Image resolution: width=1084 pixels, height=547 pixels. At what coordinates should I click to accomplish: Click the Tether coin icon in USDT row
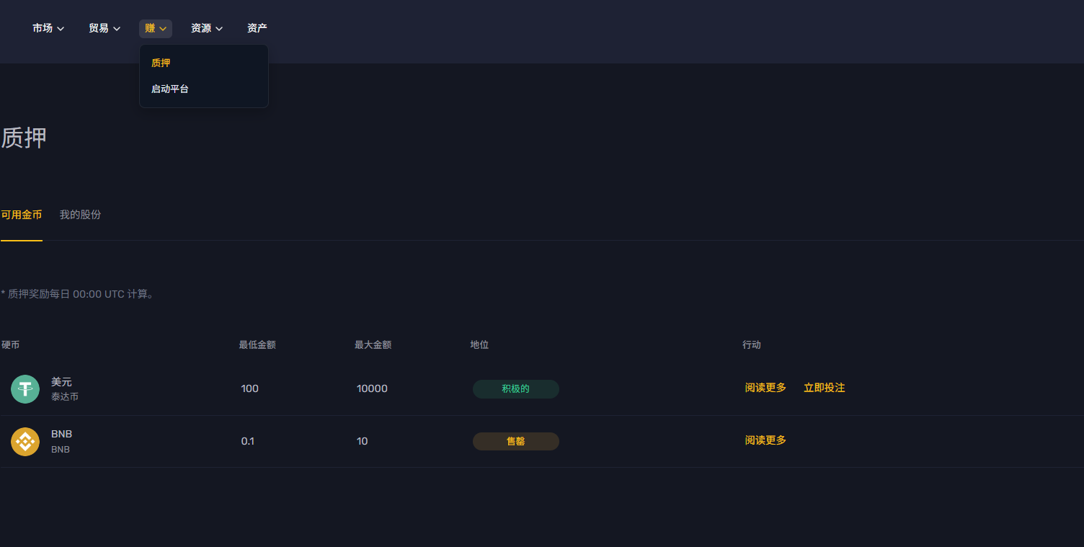tap(25, 388)
